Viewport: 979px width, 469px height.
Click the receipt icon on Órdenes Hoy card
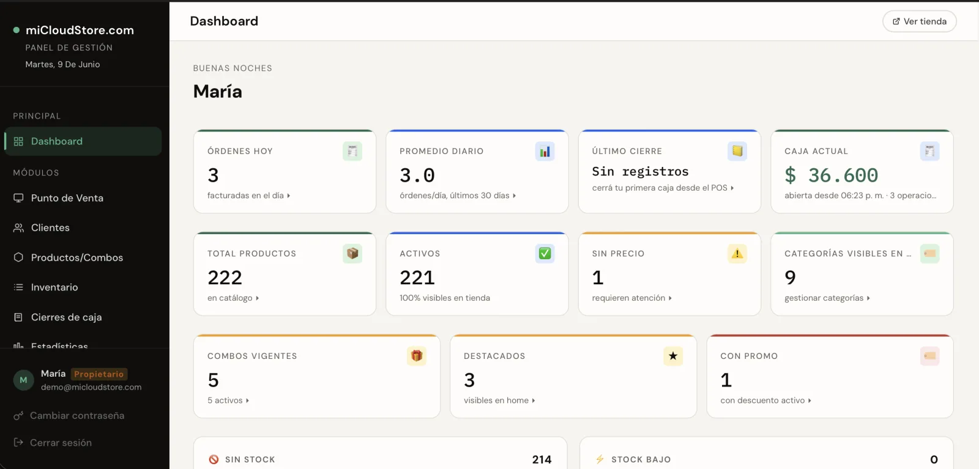(x=352, y=151)
